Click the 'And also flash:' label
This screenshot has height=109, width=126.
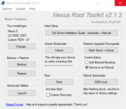[54, 89]
